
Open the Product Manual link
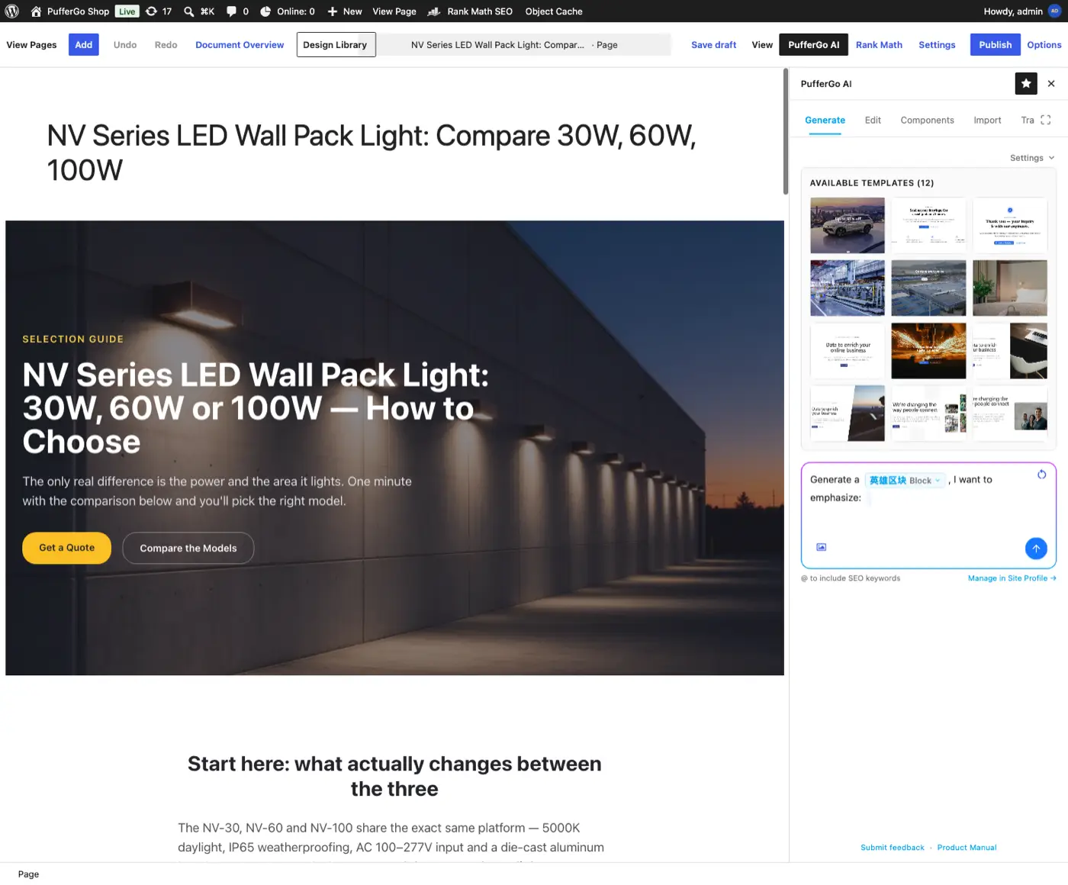(967, 848)
